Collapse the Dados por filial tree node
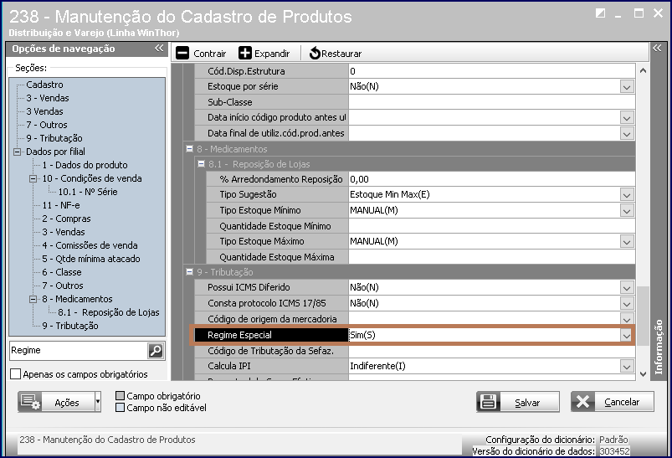 click(x=17, y=152)
